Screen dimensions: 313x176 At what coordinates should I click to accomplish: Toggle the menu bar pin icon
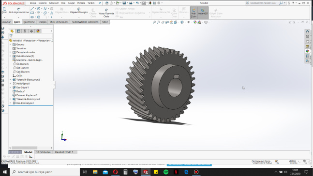100,3
